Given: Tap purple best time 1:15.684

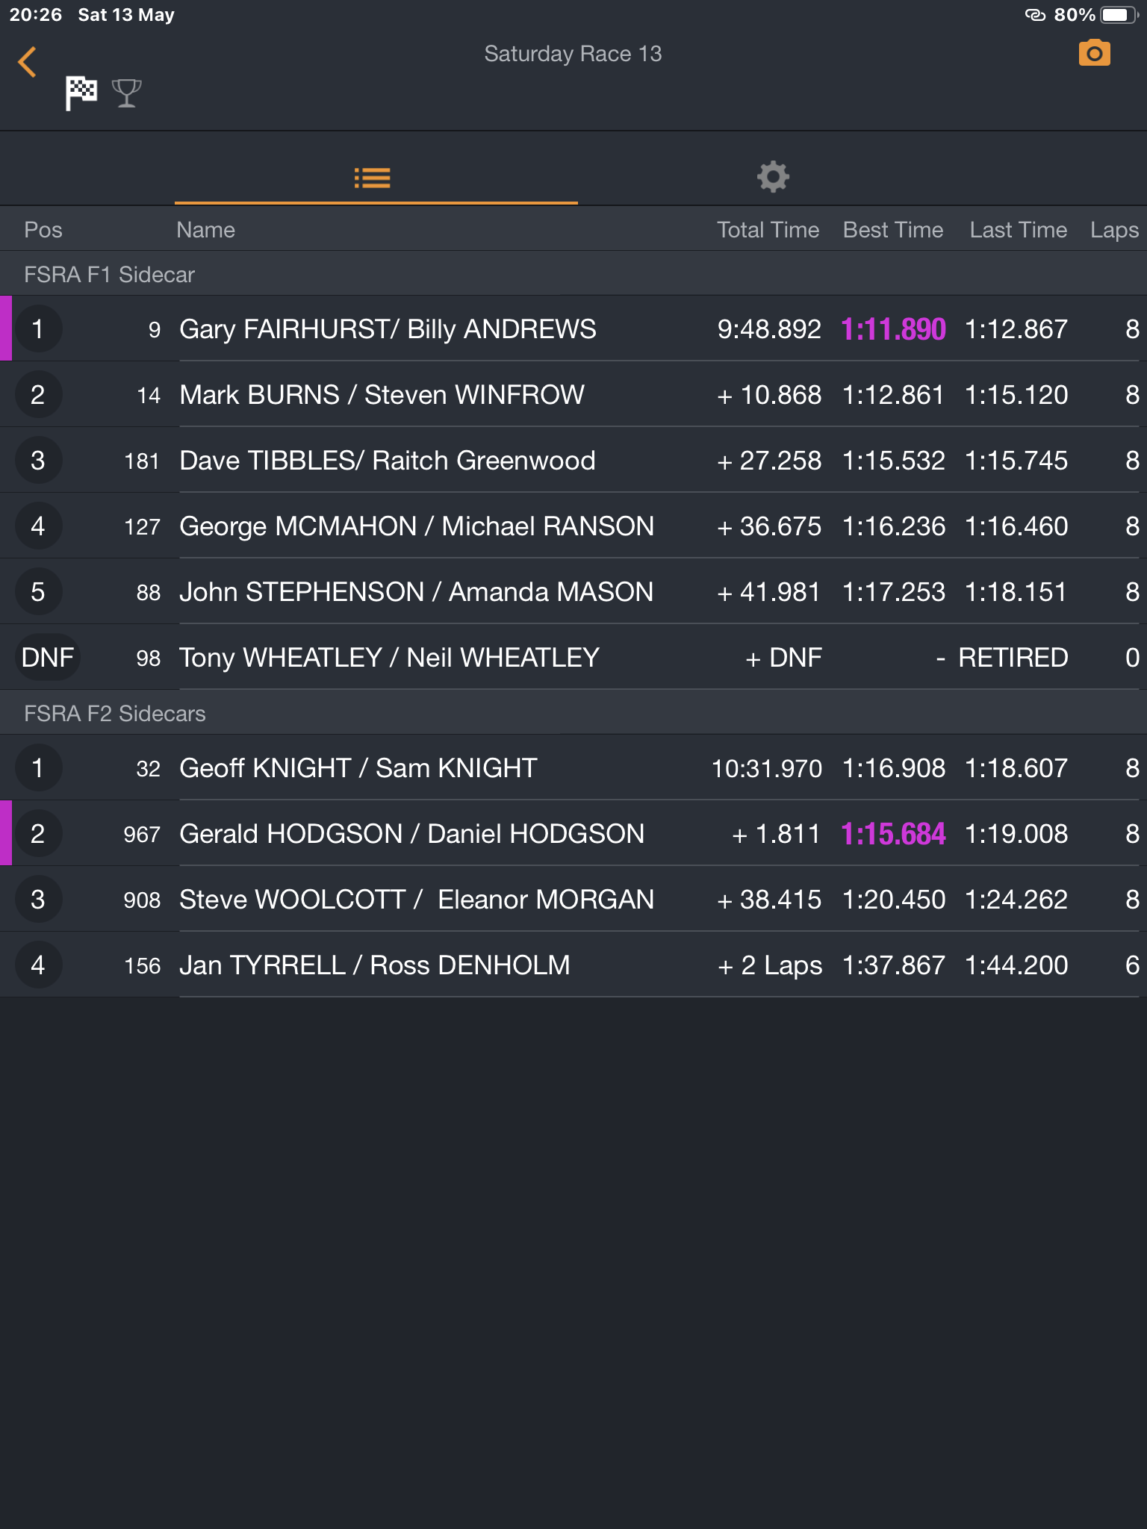Looking at the screenshot, I should click(893, 834).
